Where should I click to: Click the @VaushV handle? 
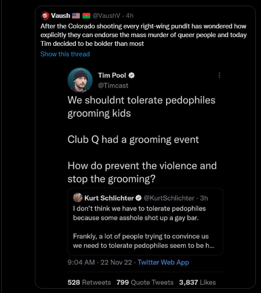[106, 16]
